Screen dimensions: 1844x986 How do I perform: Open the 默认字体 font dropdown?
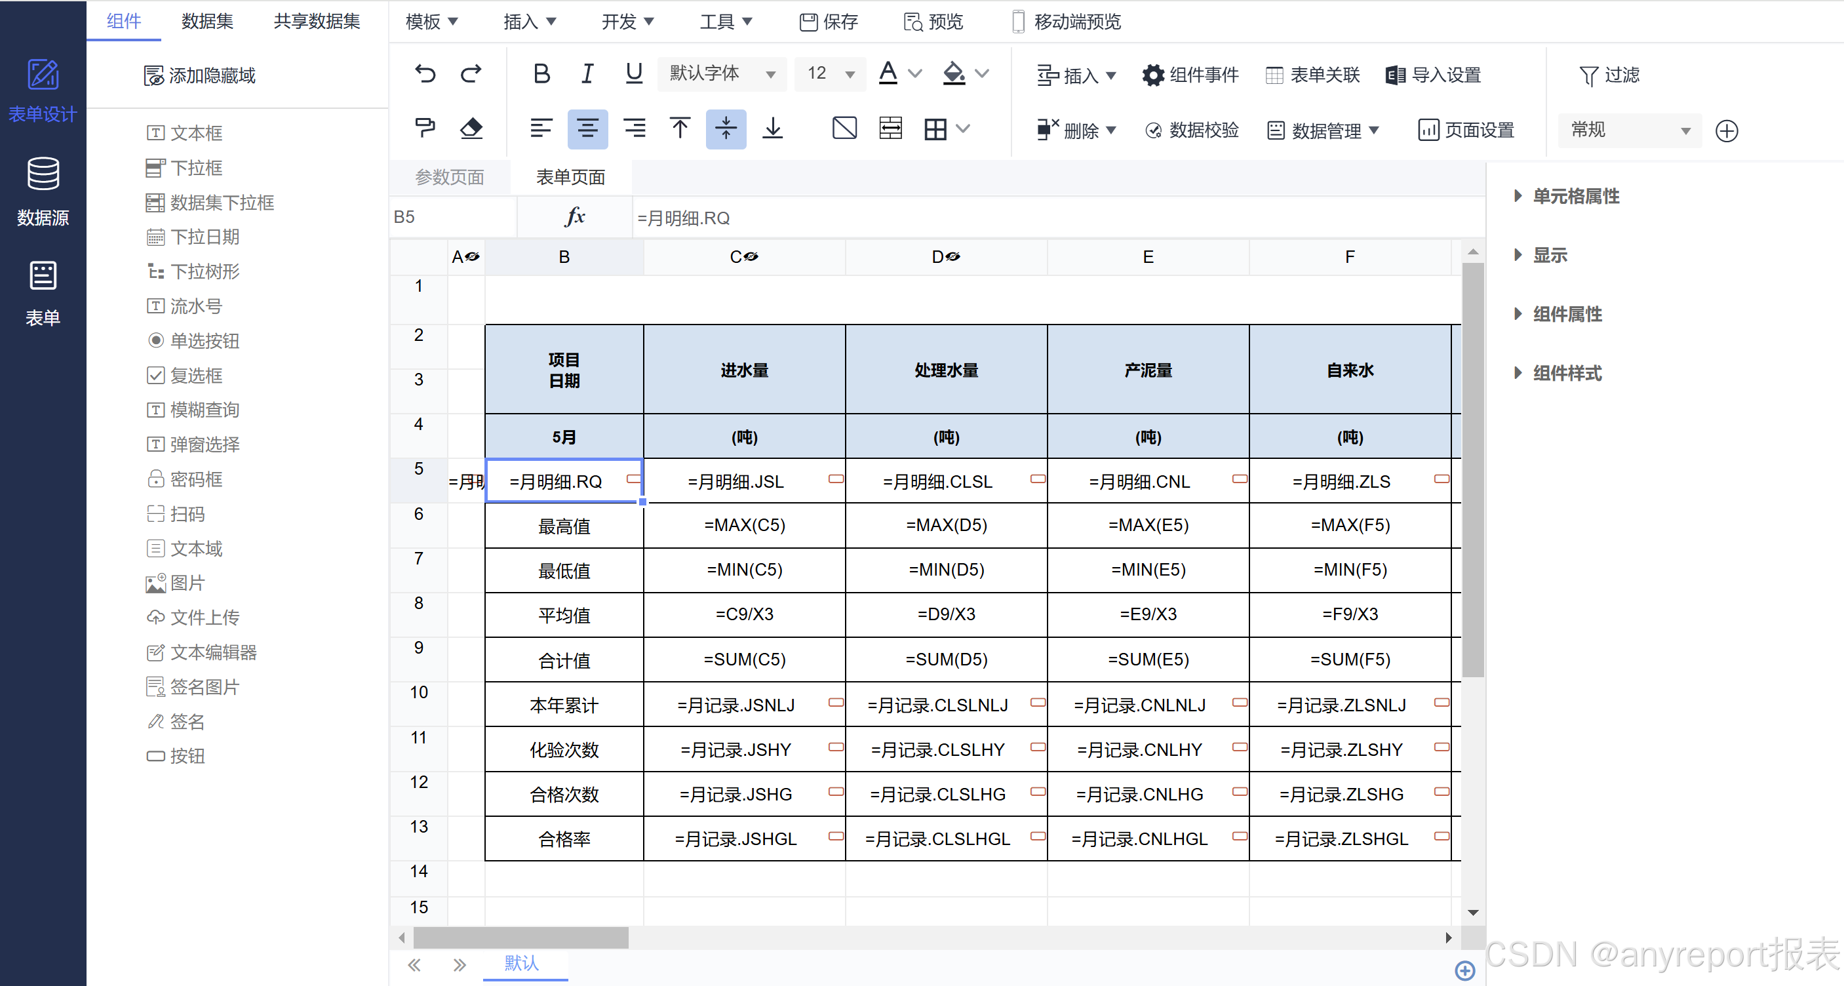722,73
